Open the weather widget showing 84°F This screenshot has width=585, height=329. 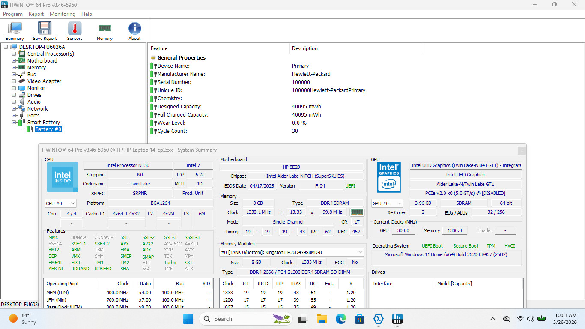23,319
